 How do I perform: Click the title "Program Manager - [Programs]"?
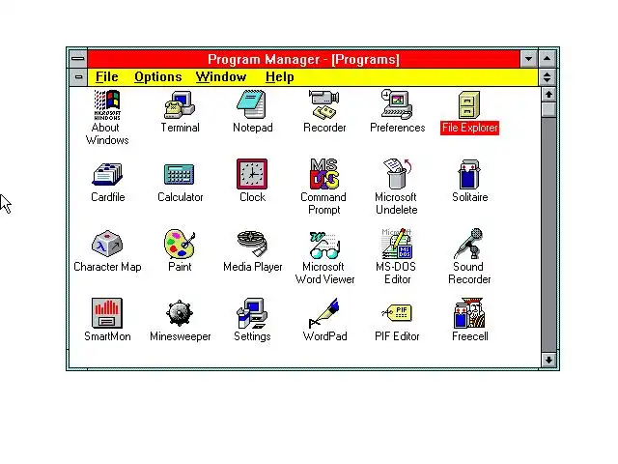pos(303,60)
